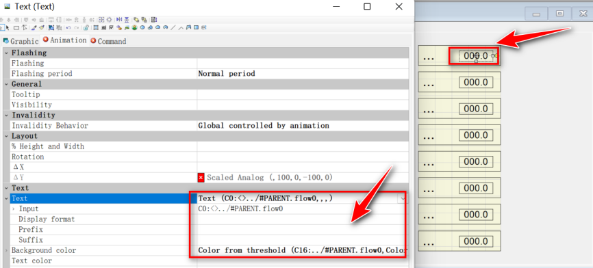Pick the eyedropper tool
Image resolution: width=593 pixels, height=268 pixels.
point(34,27)
